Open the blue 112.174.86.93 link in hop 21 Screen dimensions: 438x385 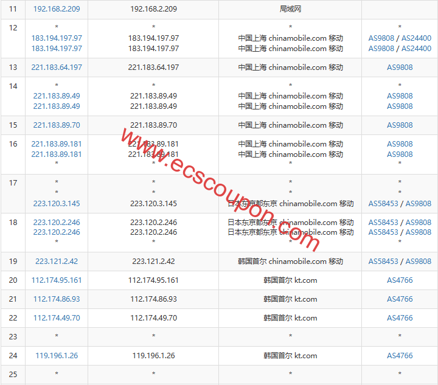pyautogui.click(x=57, y=299)
